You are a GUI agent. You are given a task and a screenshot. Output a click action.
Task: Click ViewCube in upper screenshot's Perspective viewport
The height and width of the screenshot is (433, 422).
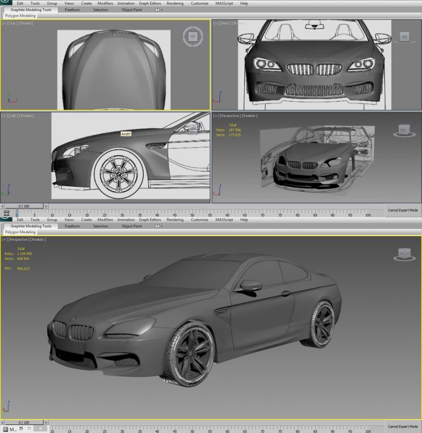point(404,130)
